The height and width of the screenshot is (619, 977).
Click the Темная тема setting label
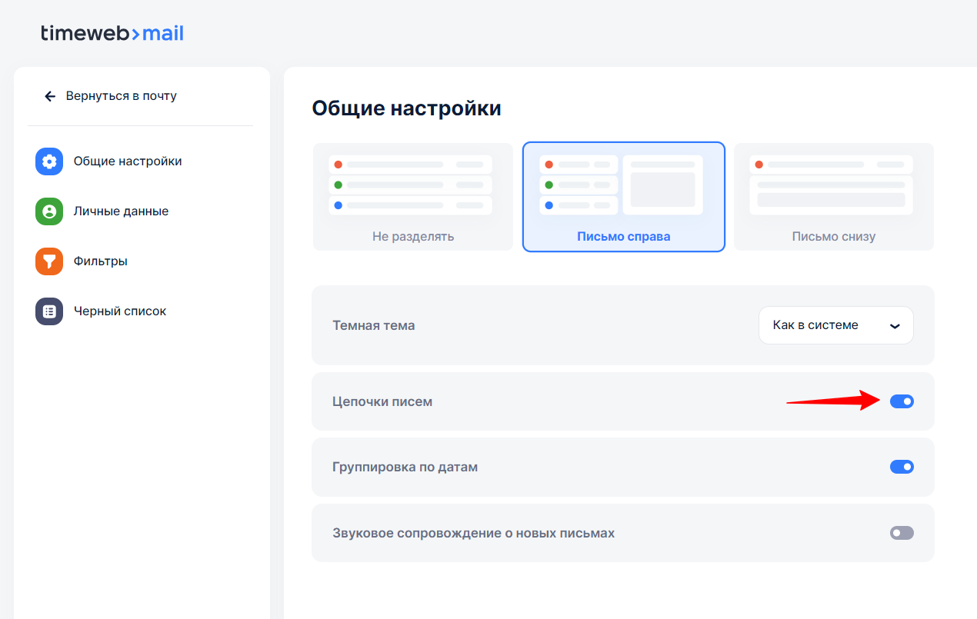tap(374, 325)
